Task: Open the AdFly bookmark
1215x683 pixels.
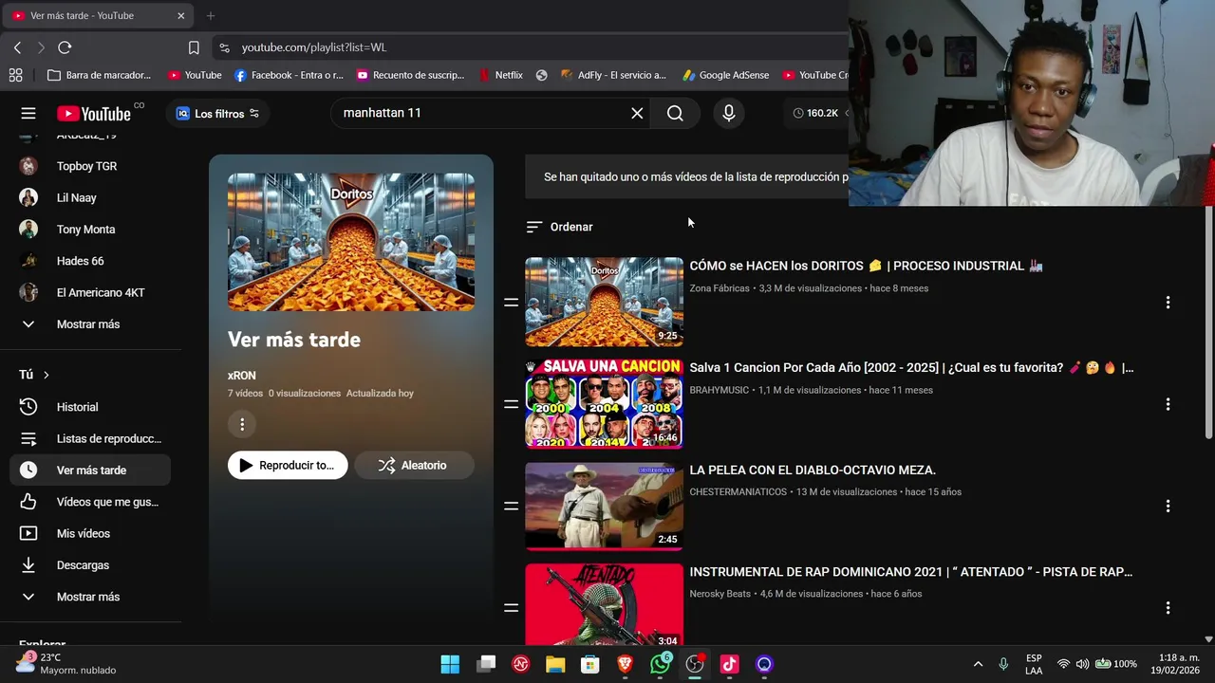Action: [613, 75]
